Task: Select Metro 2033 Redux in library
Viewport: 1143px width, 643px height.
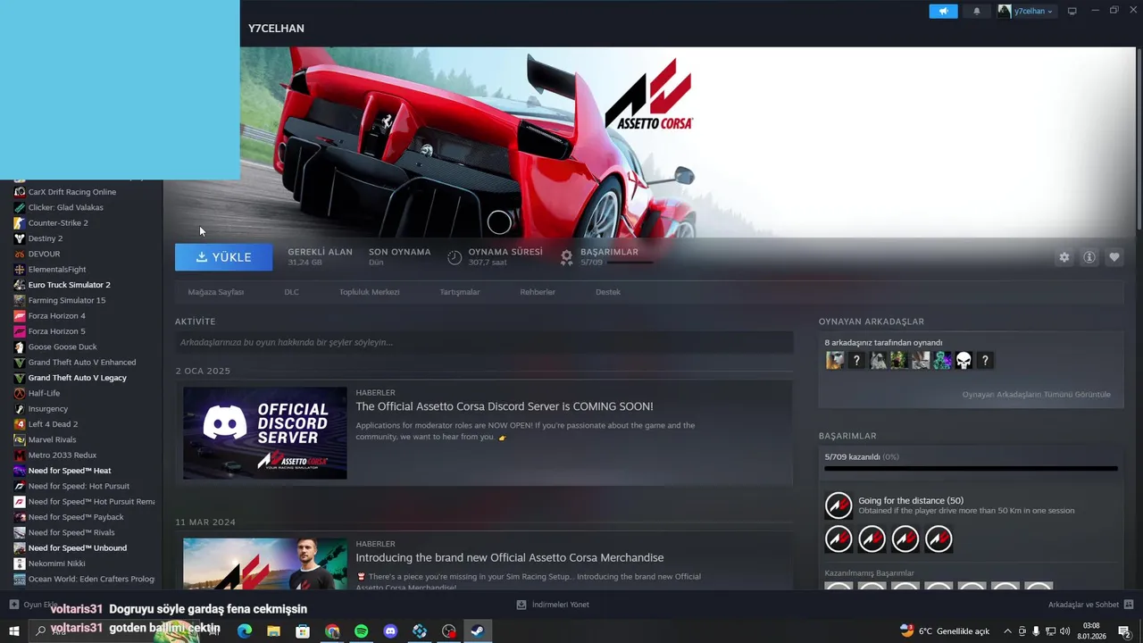Action: [63, 455]
